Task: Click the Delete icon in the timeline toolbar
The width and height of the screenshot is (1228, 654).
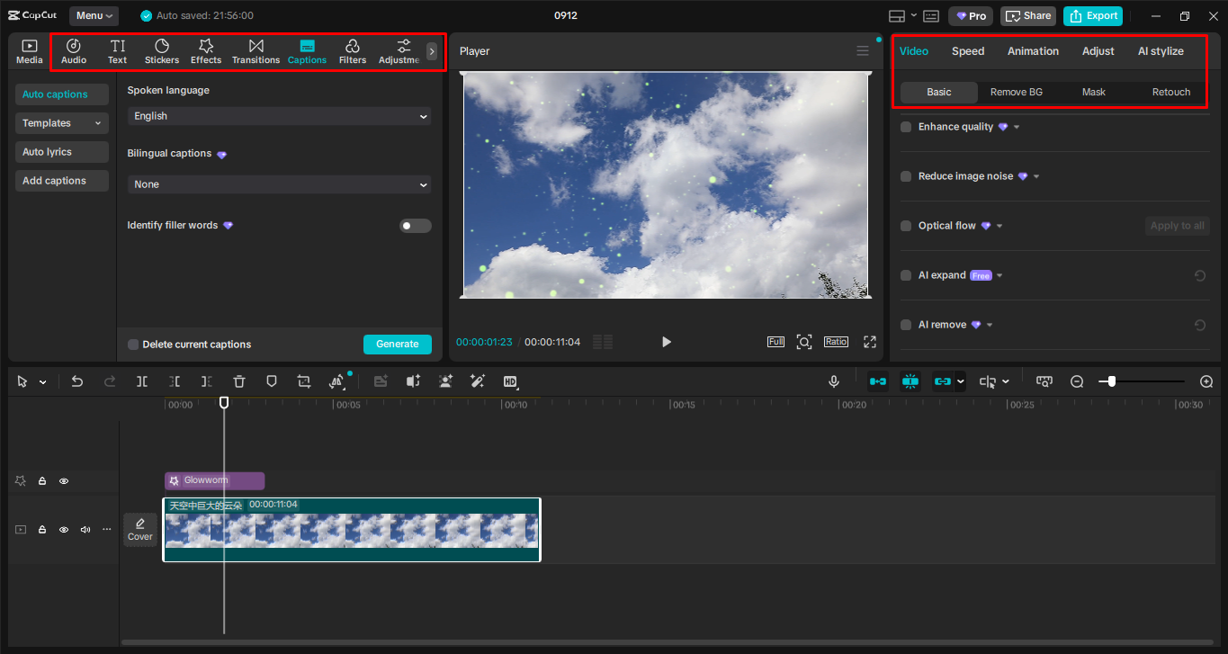Action: [x=238, y=381]
